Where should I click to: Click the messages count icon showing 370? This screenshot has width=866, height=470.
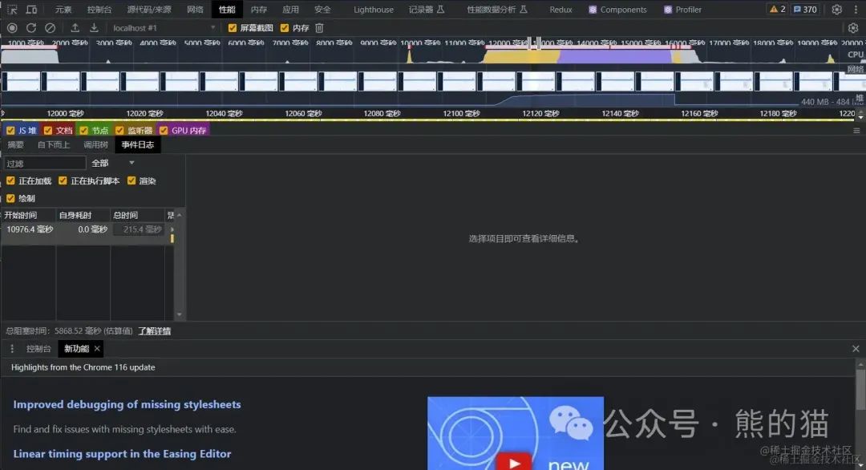(805, 10)
